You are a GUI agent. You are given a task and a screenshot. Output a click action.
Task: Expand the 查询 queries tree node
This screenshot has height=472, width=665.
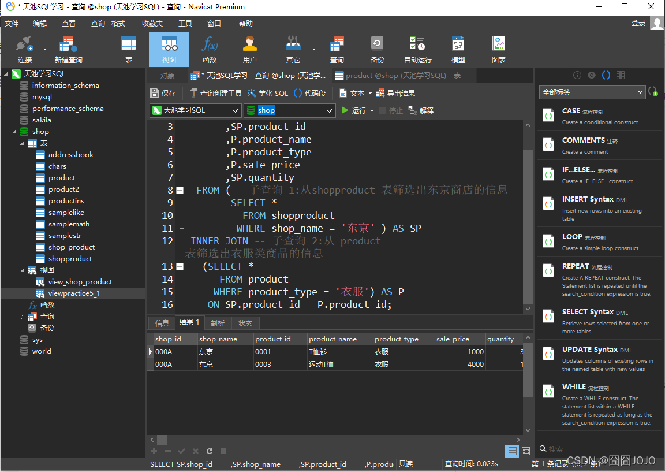(x=22, y=316)
